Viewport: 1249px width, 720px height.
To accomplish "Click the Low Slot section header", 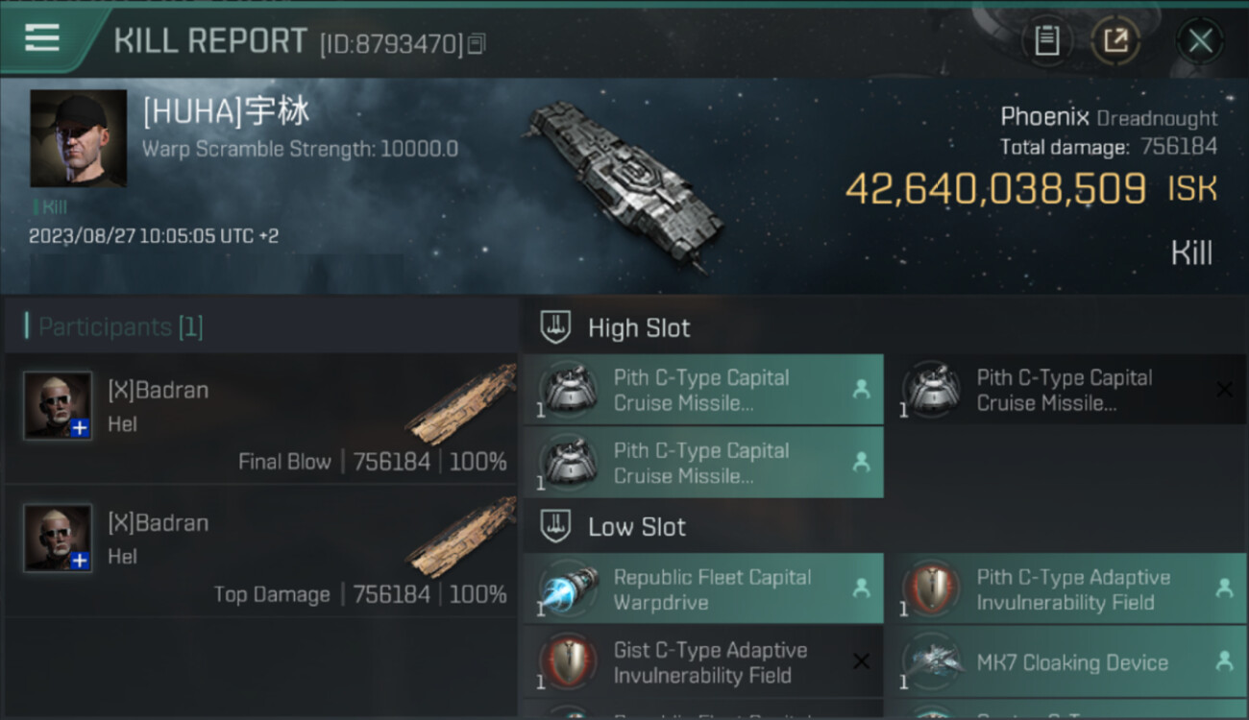I will (637, 527).
